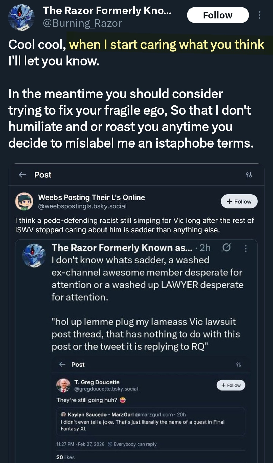This screenshot has width=273, height=463.
Task: Click the muted slash-circle icon
Action: click(226, 248)
